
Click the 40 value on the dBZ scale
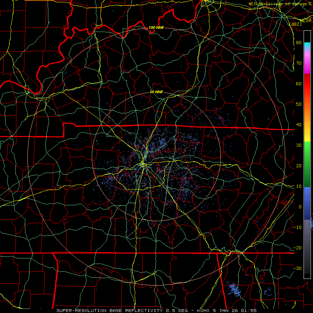(299, 125)
